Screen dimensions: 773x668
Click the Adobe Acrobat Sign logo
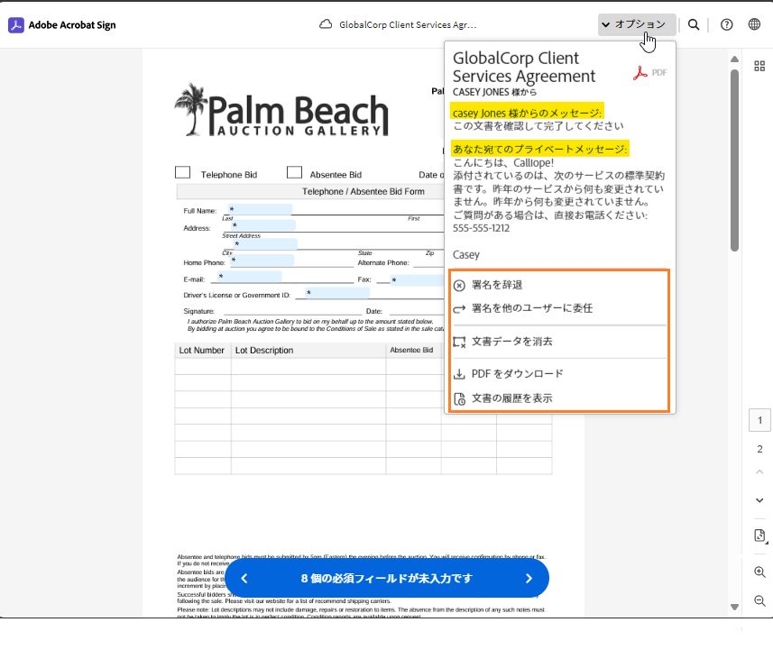coord(62,25)
